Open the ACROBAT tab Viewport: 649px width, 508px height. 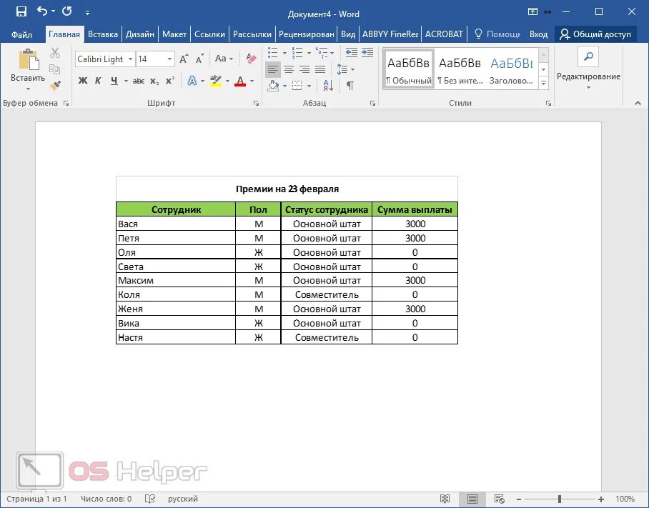click(444, 34)
